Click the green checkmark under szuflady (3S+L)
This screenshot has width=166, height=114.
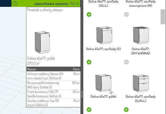pos(89,15)
